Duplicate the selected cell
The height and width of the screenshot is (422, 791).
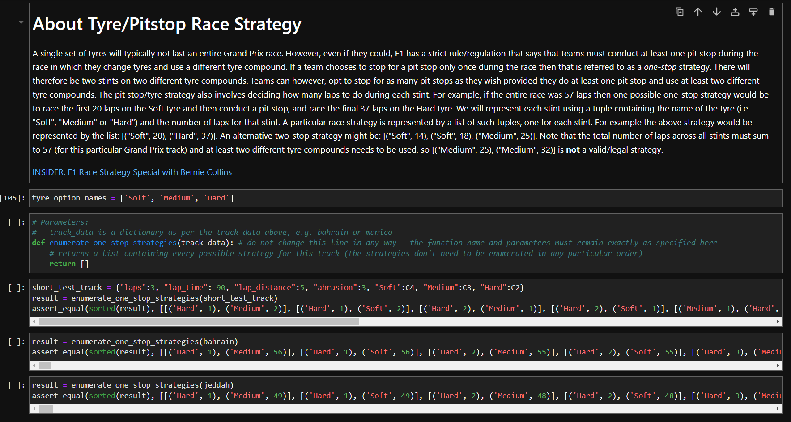click(679, 12)
